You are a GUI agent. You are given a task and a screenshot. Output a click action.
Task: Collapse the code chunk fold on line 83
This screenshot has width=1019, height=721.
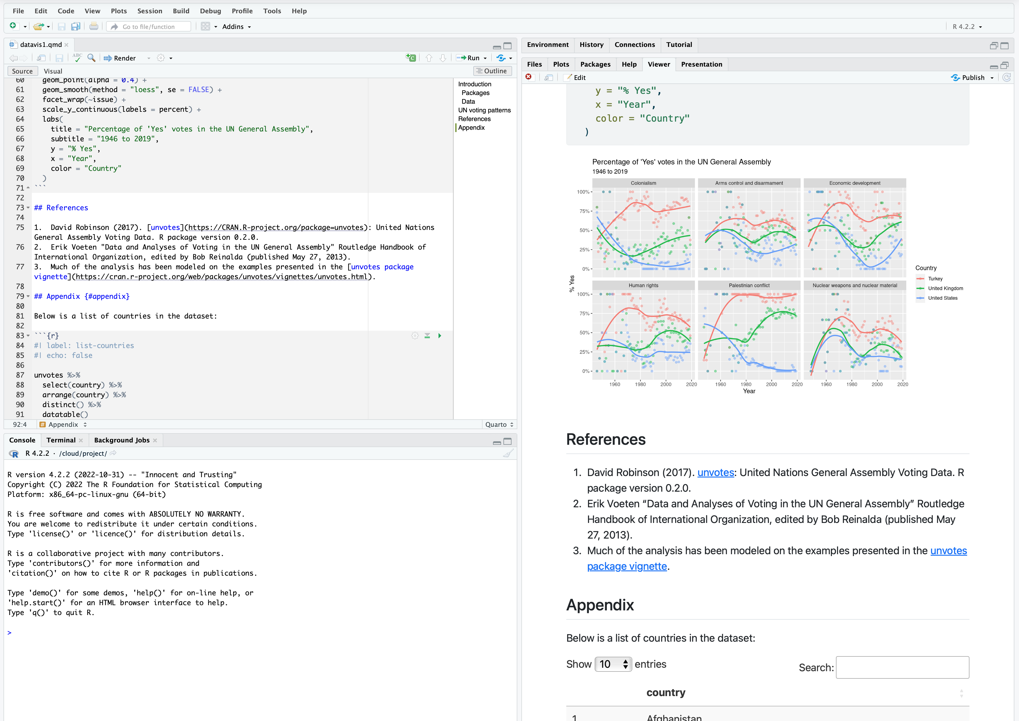[28, 336]
